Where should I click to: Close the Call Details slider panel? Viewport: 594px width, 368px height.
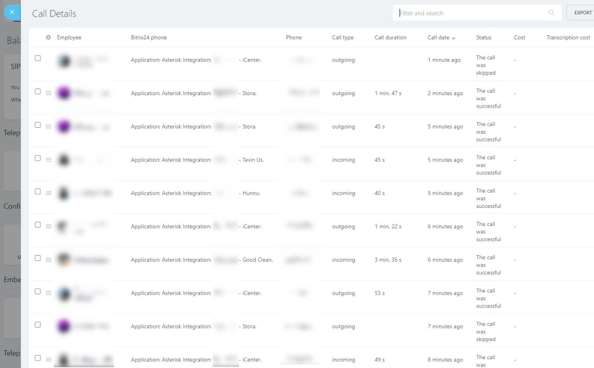click(x=12, y=13)
